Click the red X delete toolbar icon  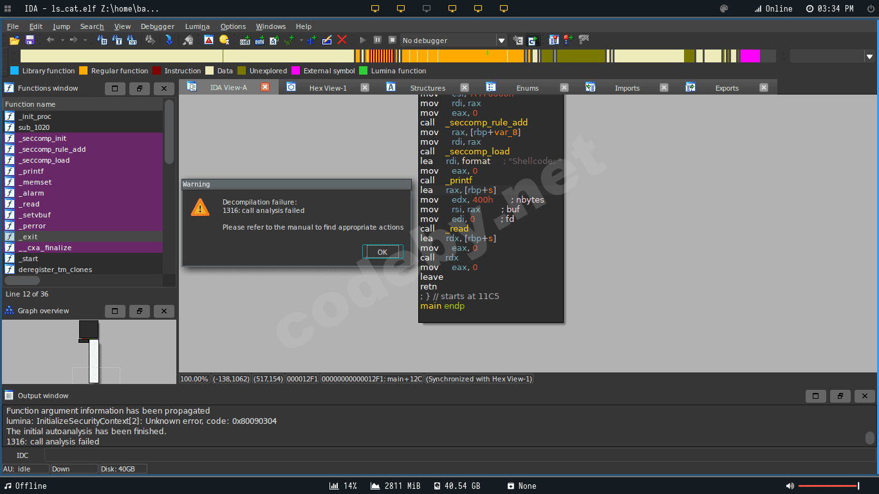(x=342, y=40)
